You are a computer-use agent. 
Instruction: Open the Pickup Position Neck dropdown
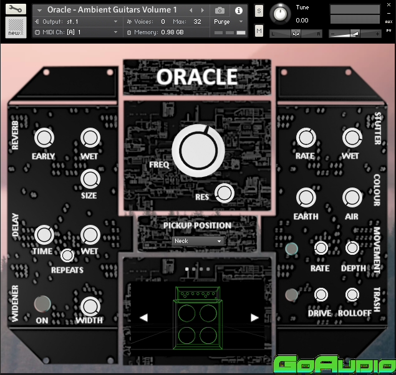(198, 241)
